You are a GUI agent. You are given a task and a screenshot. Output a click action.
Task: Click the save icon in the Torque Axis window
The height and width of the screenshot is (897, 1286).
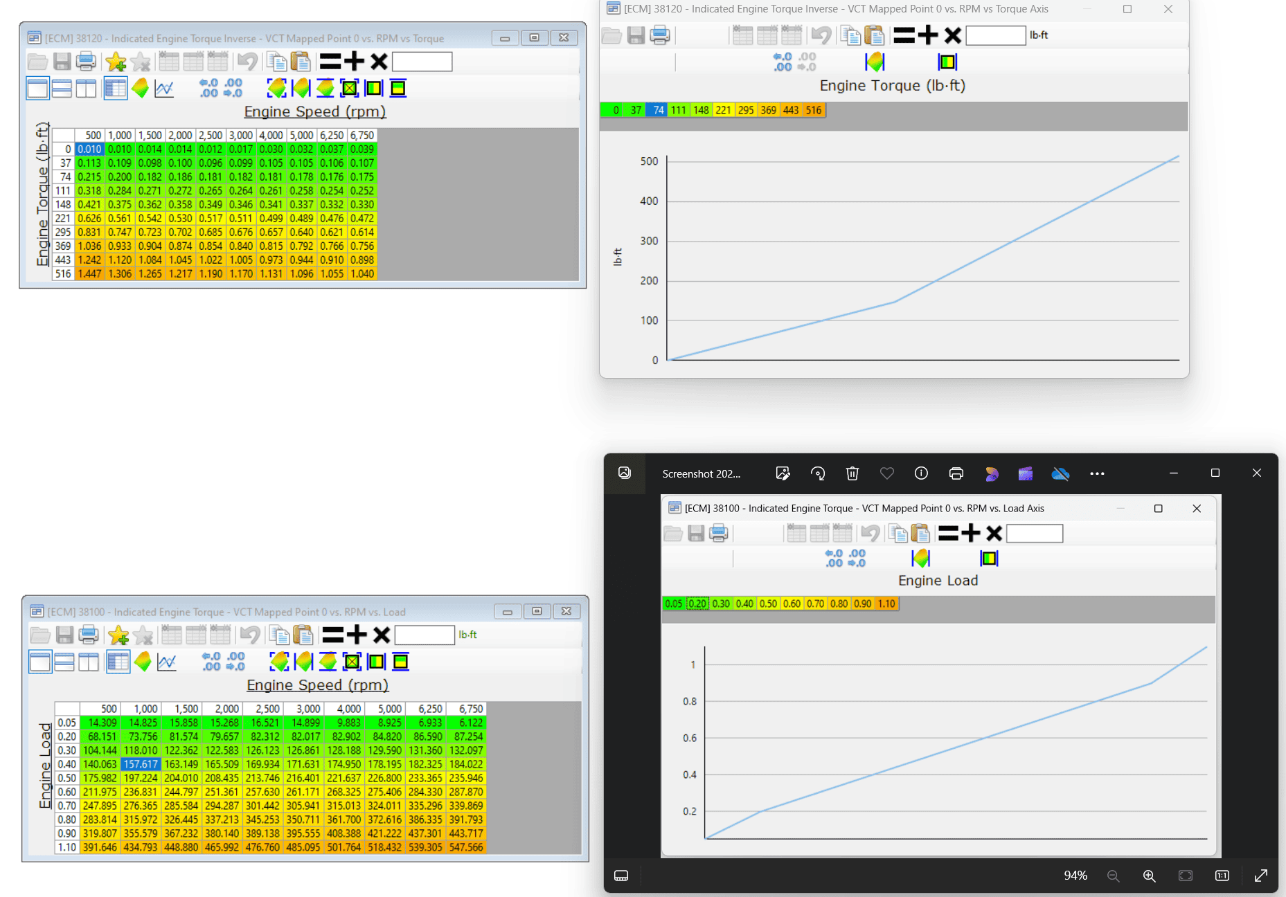[x=636, y=35]
